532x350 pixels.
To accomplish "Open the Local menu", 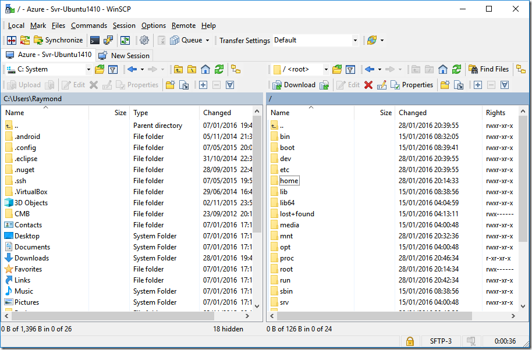I will pos(16,26).
